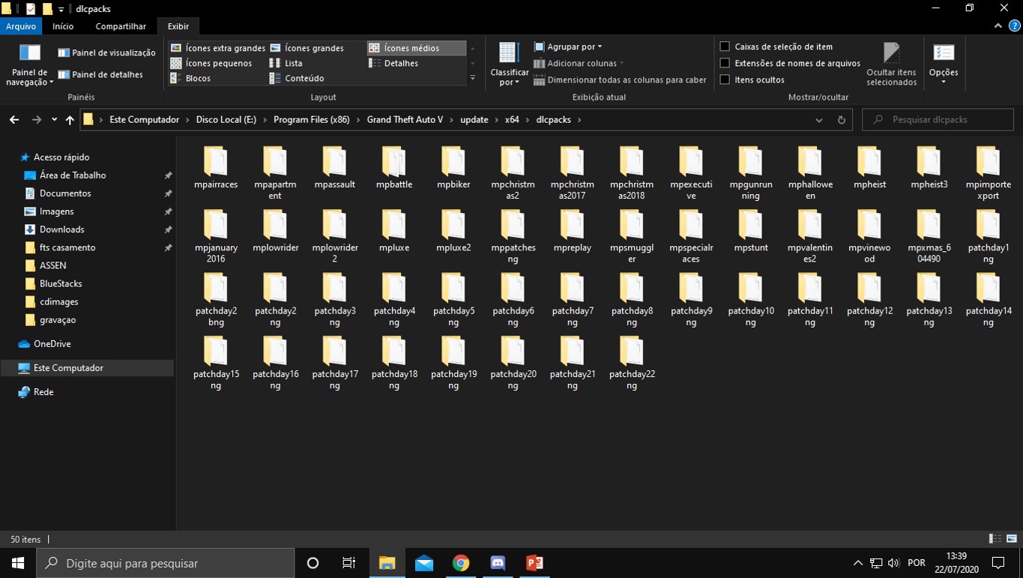Enable Itens ocultos checkbox

(725, 79)
